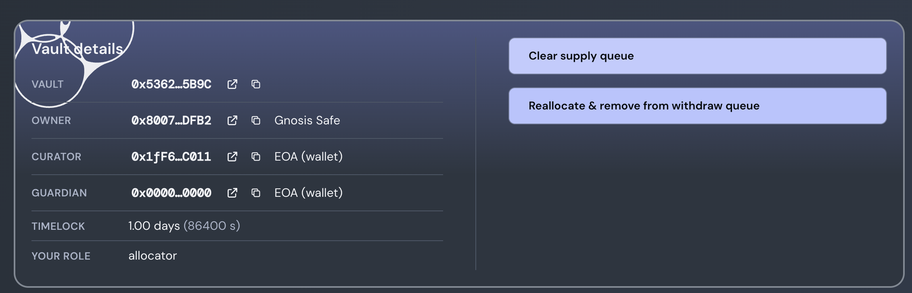The image size is (912, 293).
Task: Click EOA (wallet) next to curator
Action: tap(308, 157)
